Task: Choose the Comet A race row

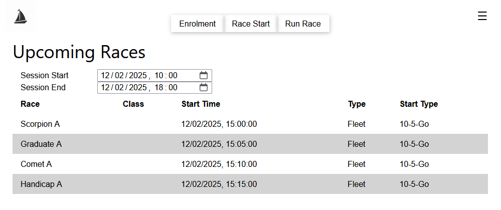Action: [250, 164]
